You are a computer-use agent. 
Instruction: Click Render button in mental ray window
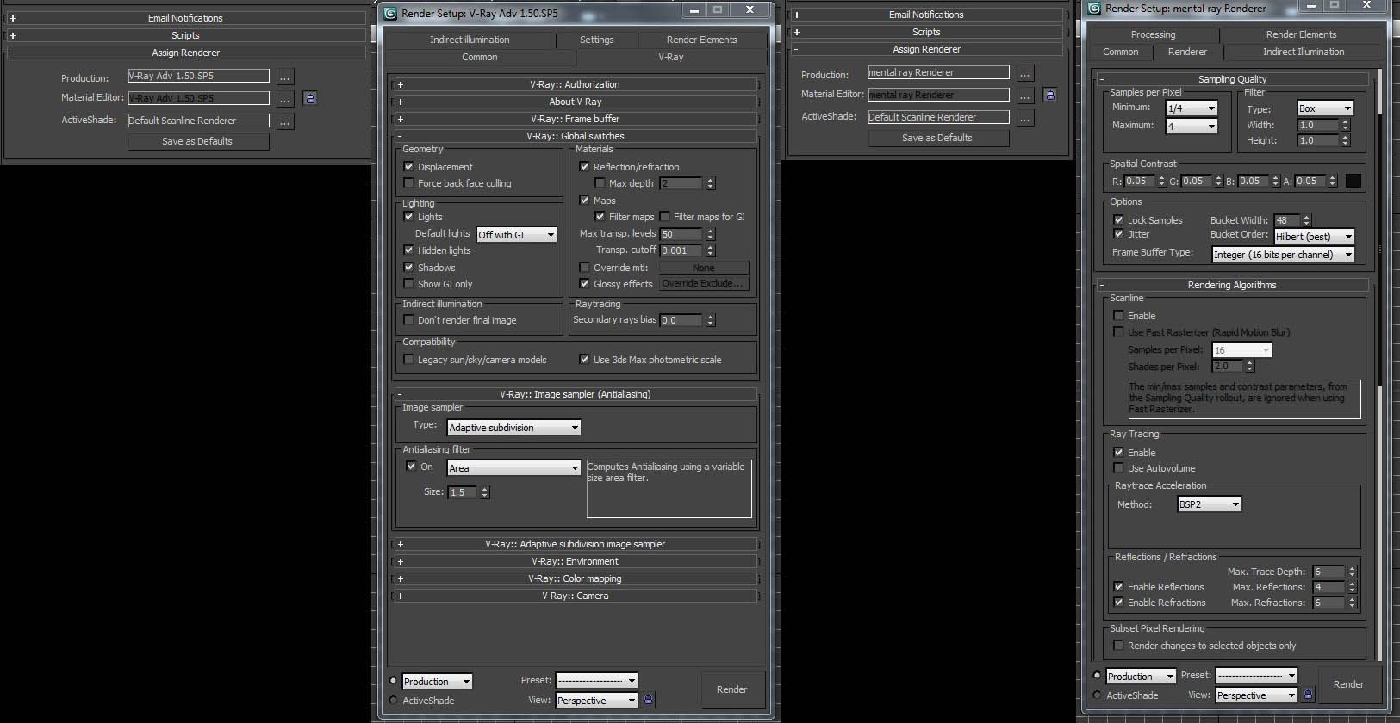(x=1348, y=684)
